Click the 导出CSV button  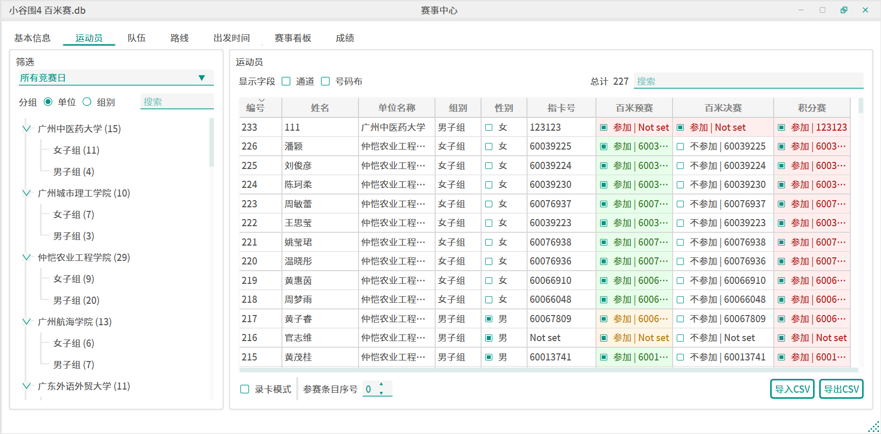coord(841,389)
